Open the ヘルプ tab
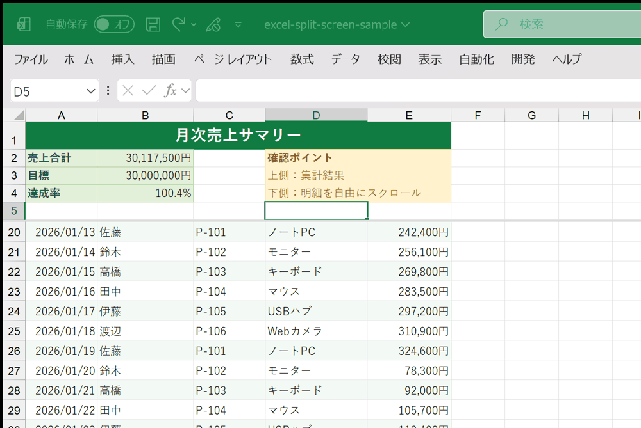641x428 pixels. click(567, 59)
